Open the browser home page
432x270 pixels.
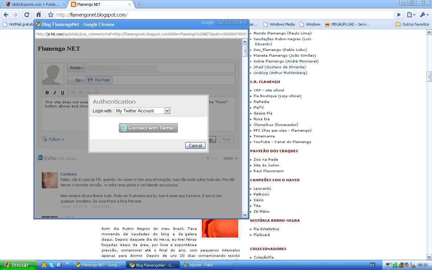pos(39,15)
